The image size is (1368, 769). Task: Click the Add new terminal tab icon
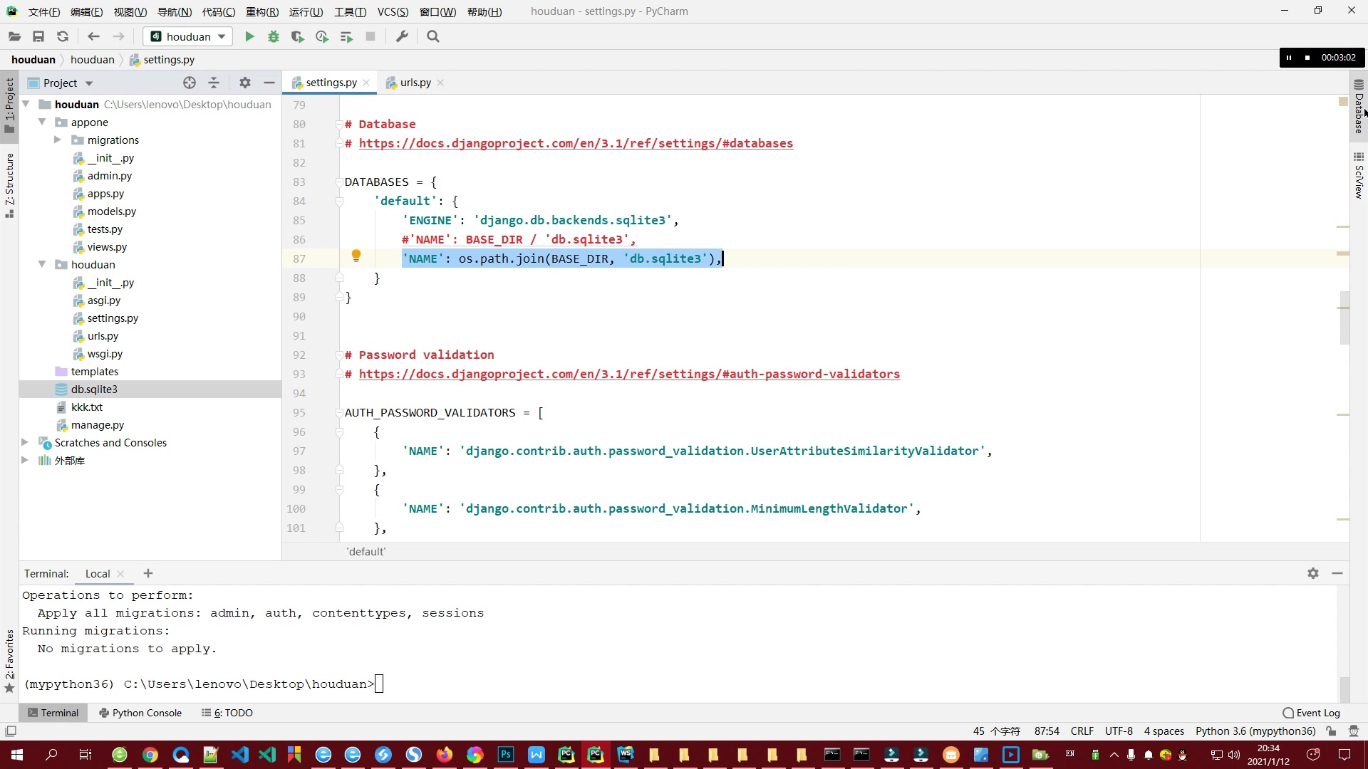(x=147, y=574)
